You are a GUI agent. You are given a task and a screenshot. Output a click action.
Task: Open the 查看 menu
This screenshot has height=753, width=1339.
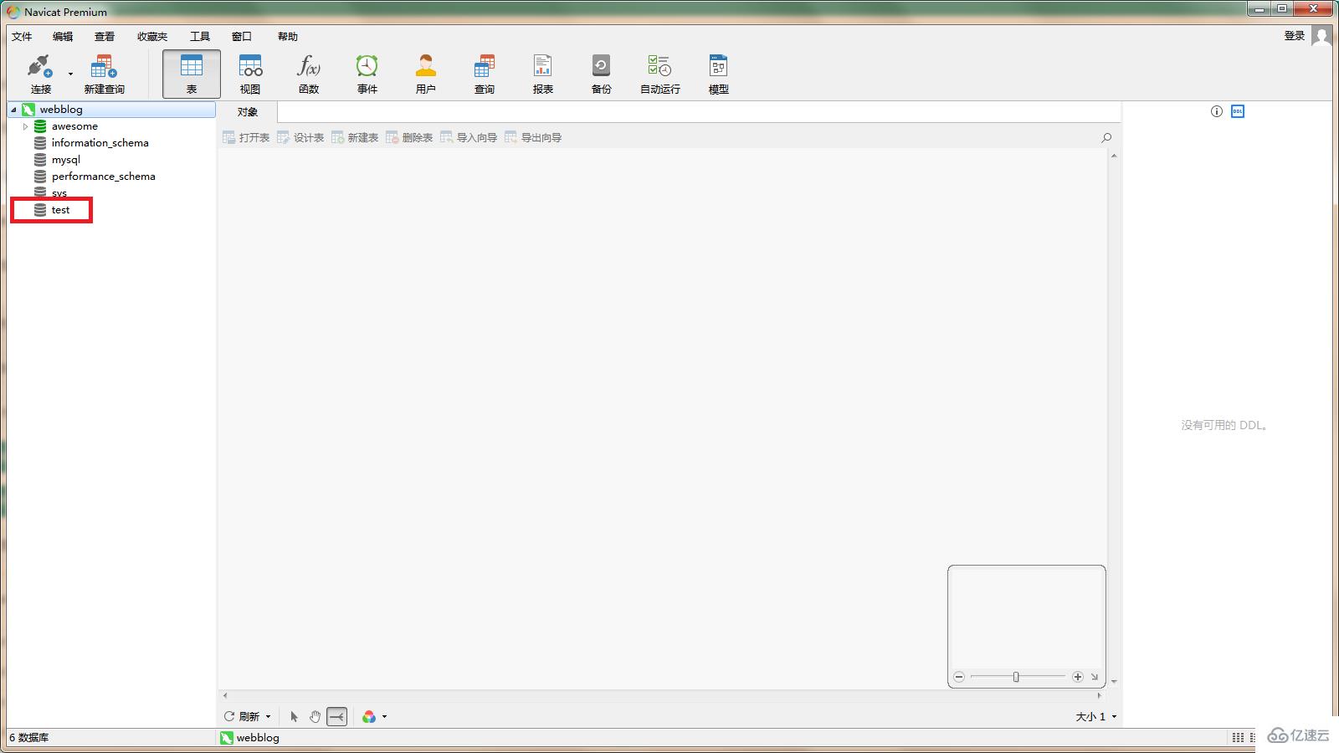tap(105, 36)
